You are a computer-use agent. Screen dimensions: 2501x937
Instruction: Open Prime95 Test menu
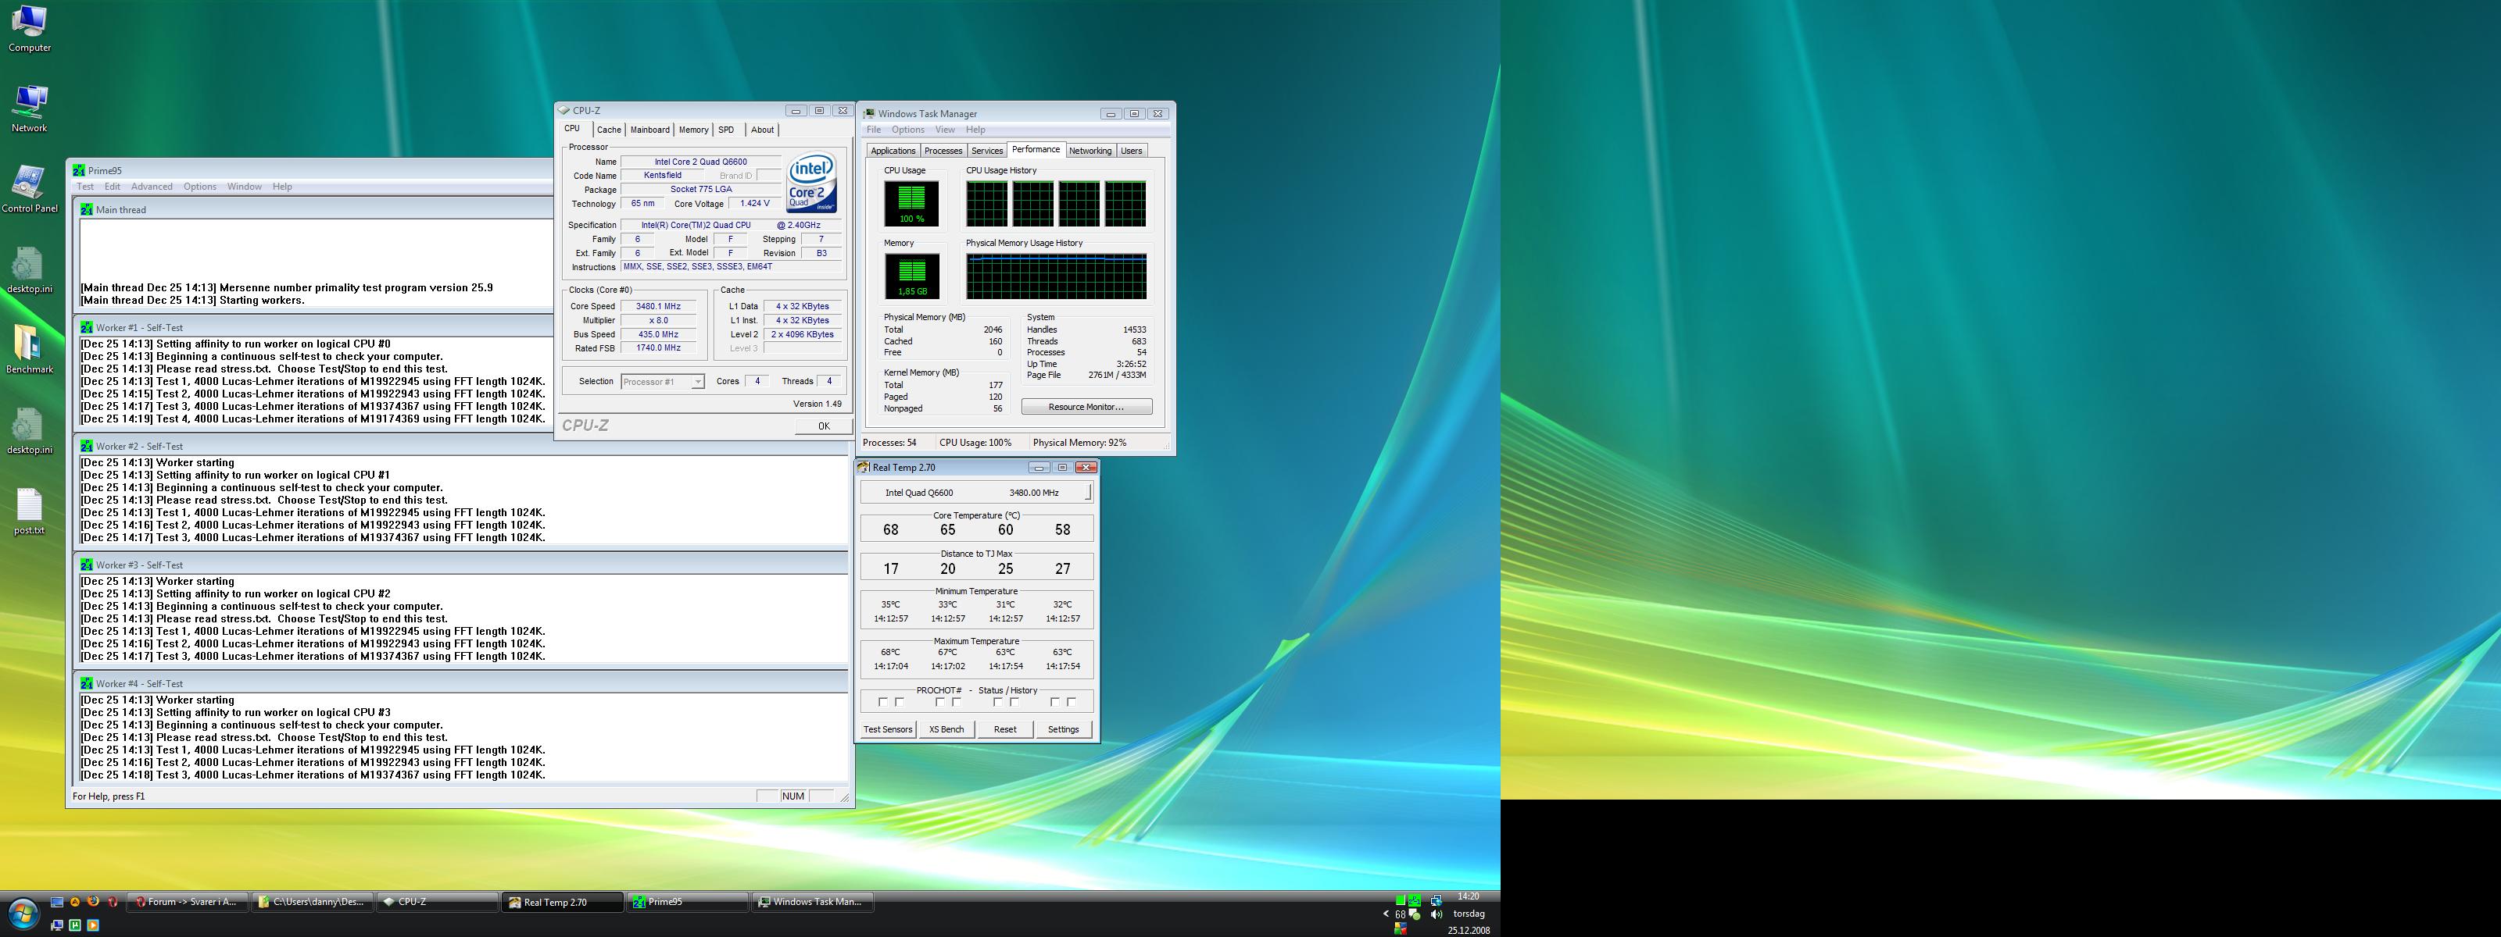pos(85,187)
